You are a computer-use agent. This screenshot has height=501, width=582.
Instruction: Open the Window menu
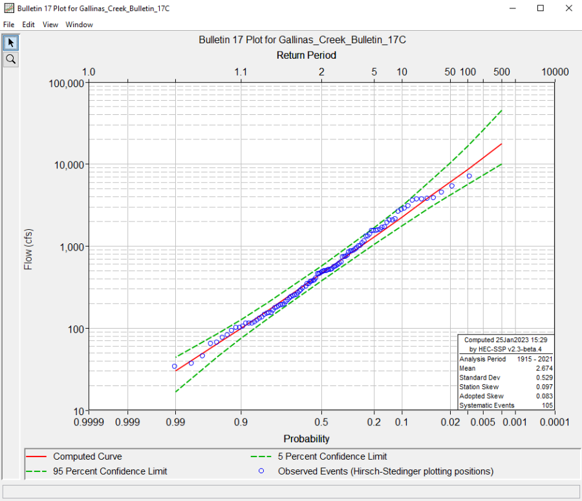click(x=79, y=25)
